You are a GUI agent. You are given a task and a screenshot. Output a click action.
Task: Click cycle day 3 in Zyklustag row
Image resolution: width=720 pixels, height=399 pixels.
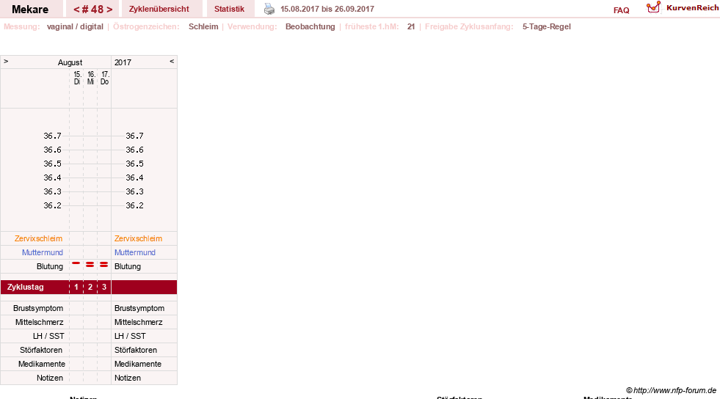click(104, 287)
